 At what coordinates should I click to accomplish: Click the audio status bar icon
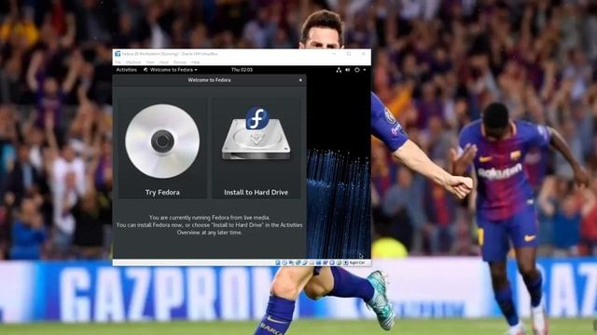tap(291, 262)
